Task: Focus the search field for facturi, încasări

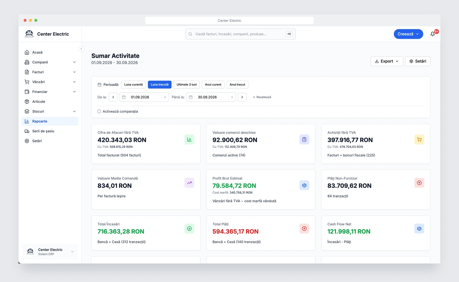Action: pyautogui.click(x=241, y=34)
